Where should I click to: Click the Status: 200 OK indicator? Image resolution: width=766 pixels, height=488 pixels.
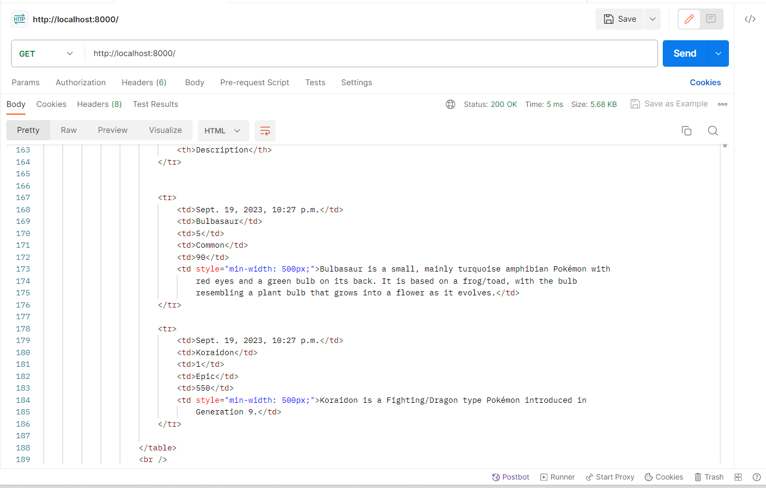click(490, 104)
